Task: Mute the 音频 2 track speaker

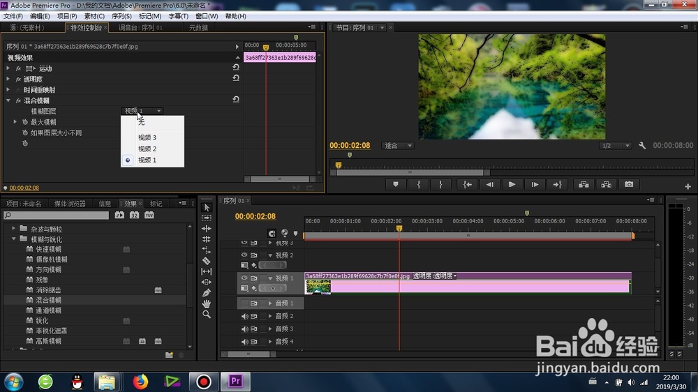Action: click(x=244, y=316)
